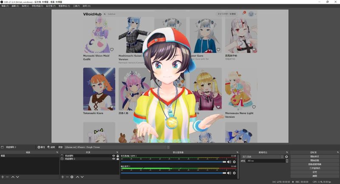Expand chevron beside avatar in VRoid preview
The image size is (340, 184).
[x=256, y=14]
